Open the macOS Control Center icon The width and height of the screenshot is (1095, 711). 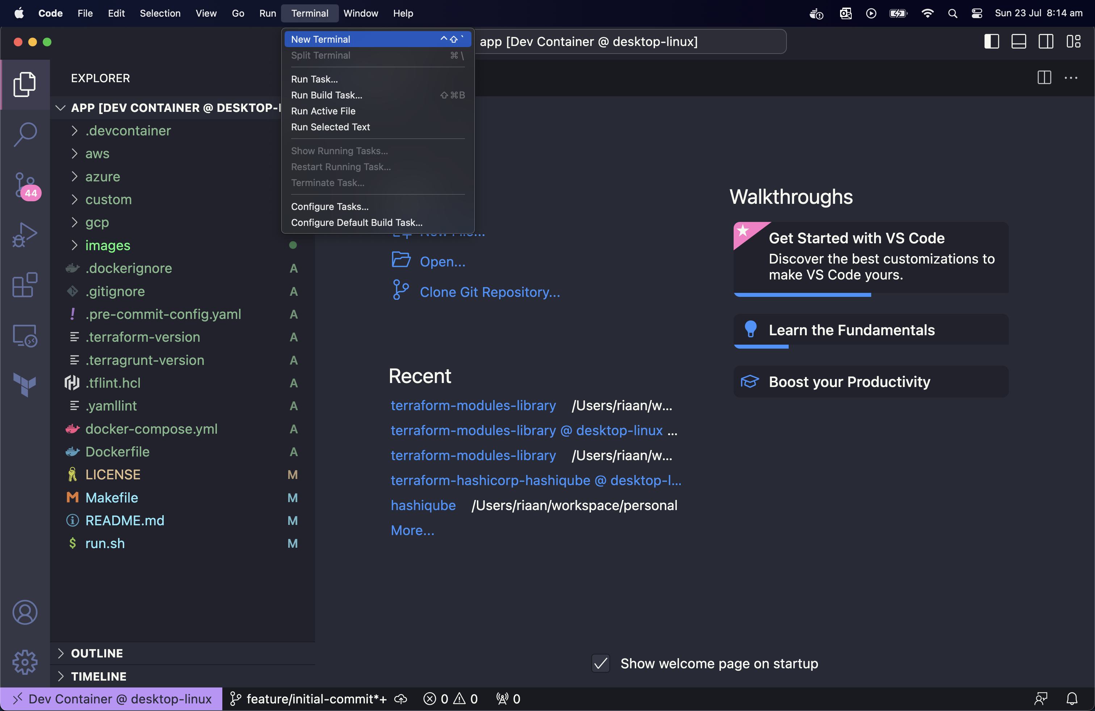(977, 13)
